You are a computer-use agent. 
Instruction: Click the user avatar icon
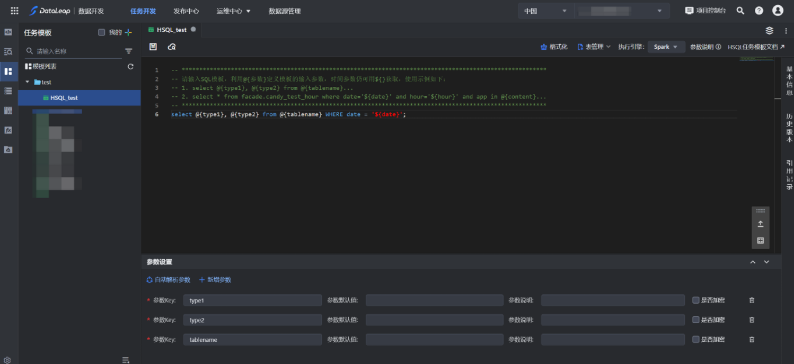tap(778, 11)
